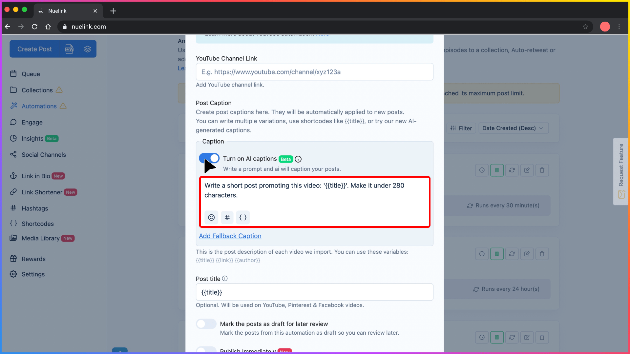630x354 pixels.
Task: Open Queue in the sidebar
Action: [31, 74]
